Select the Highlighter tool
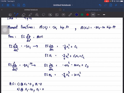 [30, 15]
